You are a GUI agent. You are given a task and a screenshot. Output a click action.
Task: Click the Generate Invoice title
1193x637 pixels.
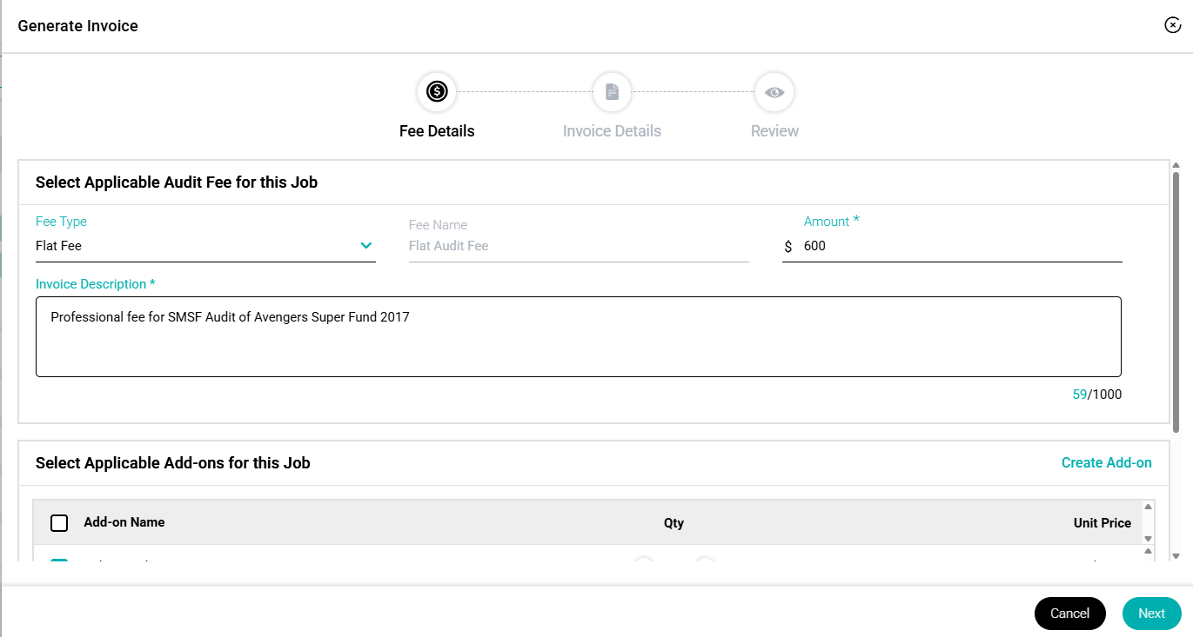point(78,26)
